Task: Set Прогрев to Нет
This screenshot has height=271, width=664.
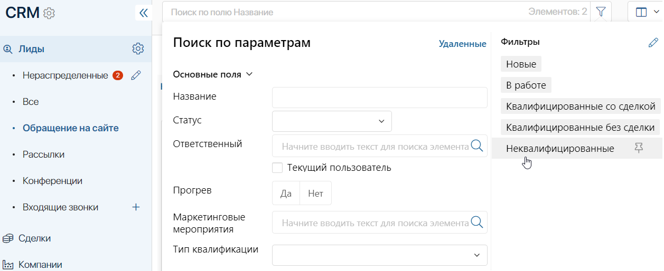Action: point(315,193)
